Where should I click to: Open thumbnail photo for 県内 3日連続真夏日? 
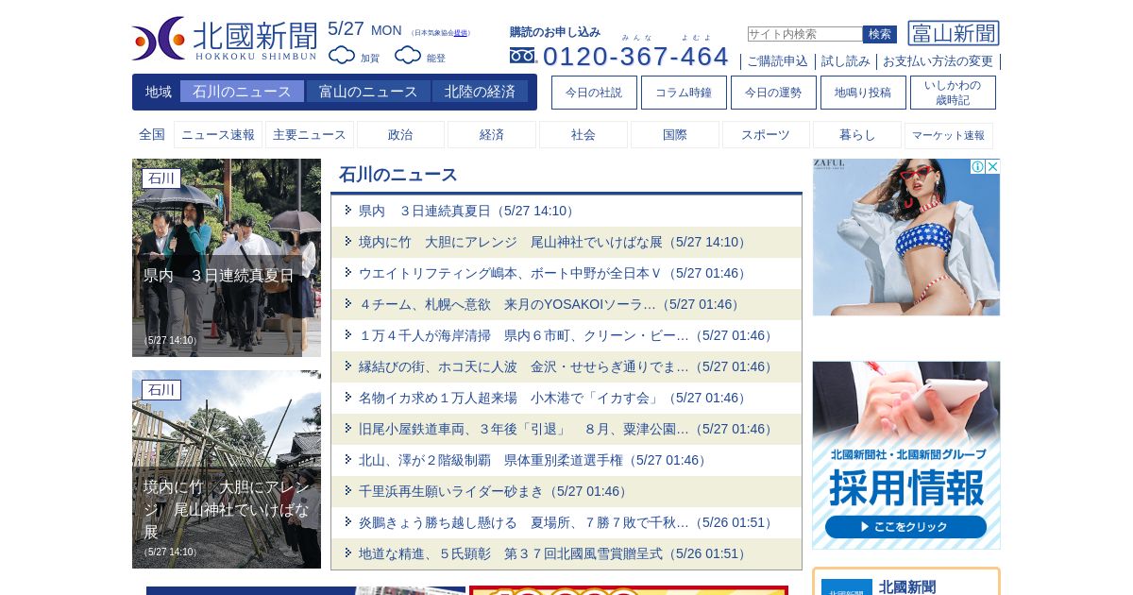pos(227,258)
